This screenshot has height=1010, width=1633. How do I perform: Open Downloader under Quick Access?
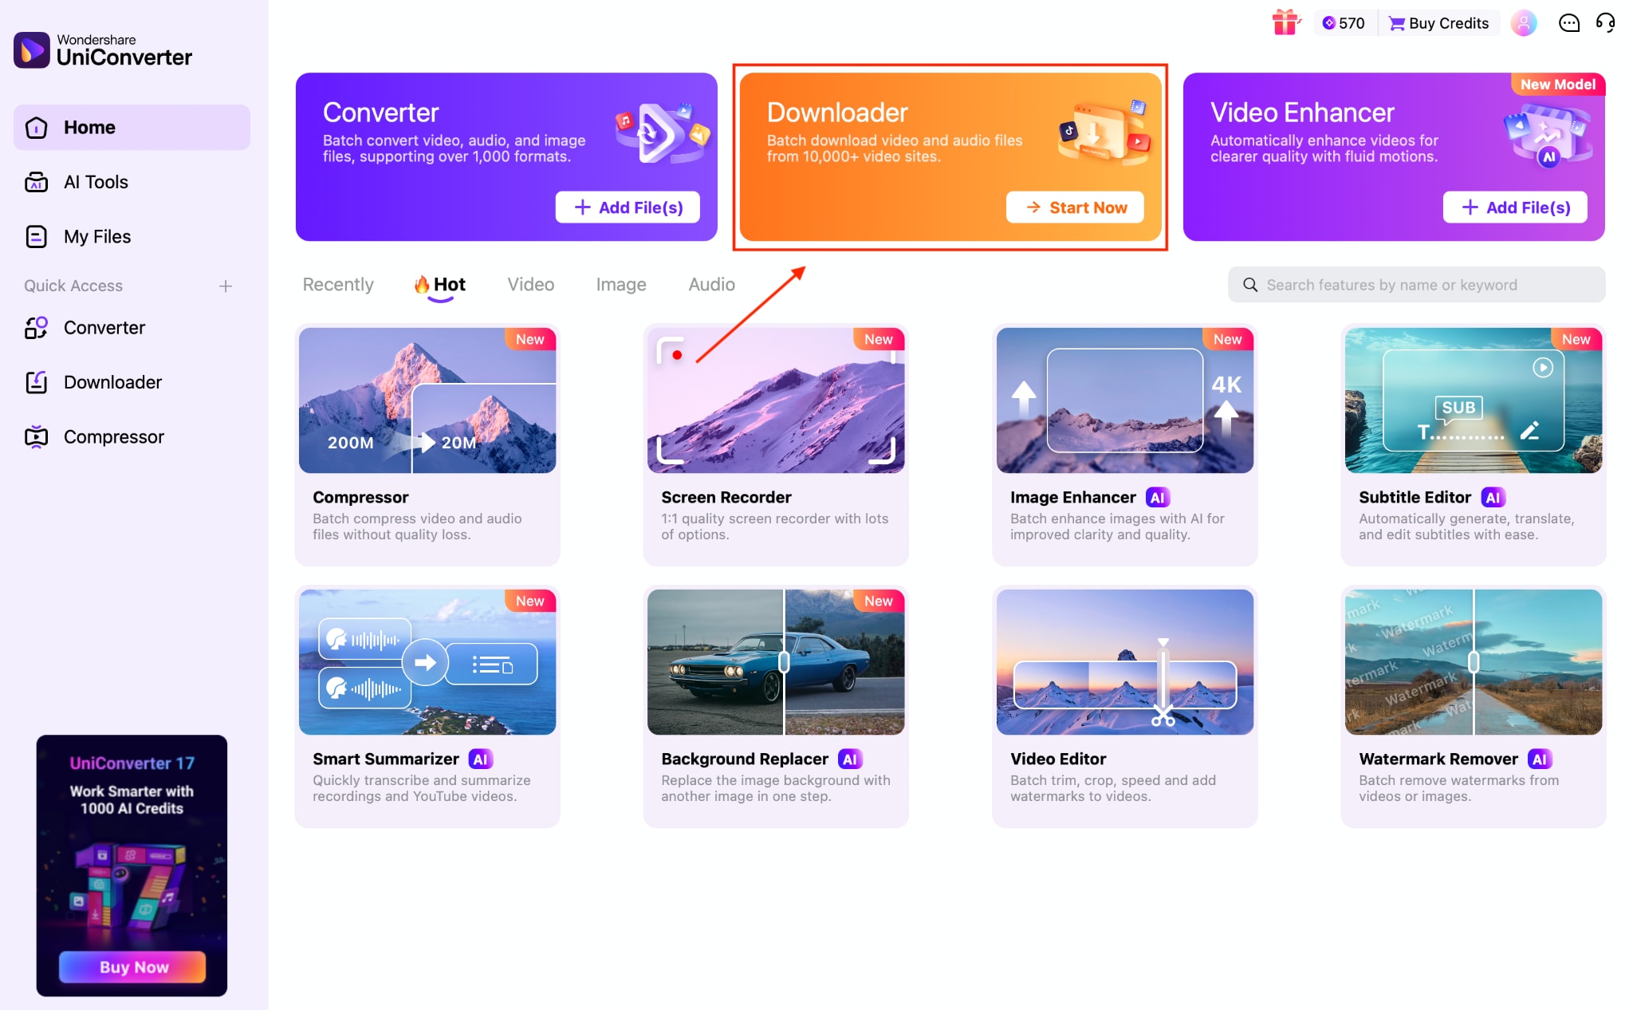(x=112, y=381)
